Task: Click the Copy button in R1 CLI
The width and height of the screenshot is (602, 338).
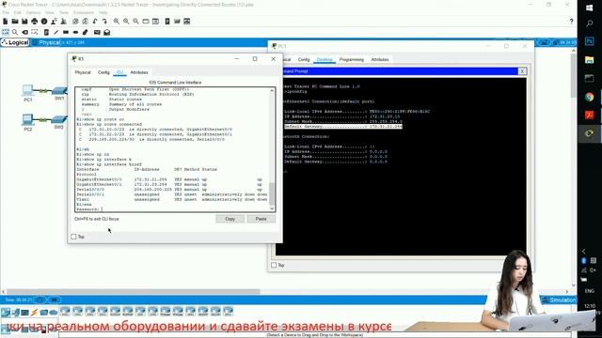Action: [x=230, y=219]
